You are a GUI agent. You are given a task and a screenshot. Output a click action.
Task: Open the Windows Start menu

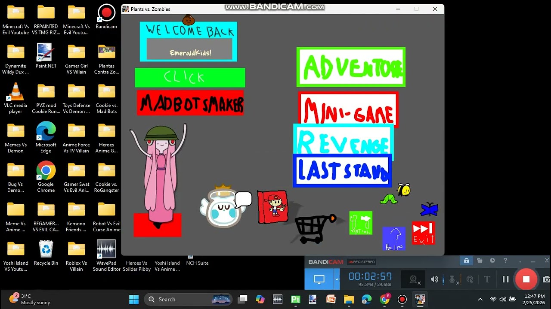pyautogui.click(x=134, y=299)
